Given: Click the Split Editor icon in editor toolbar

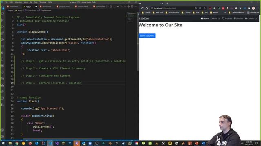Looking at the screenshot, I should pos(132,6).
